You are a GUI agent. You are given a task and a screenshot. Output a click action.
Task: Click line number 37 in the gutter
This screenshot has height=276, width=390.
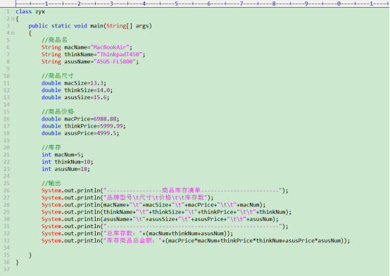click(x=7, y=270)
